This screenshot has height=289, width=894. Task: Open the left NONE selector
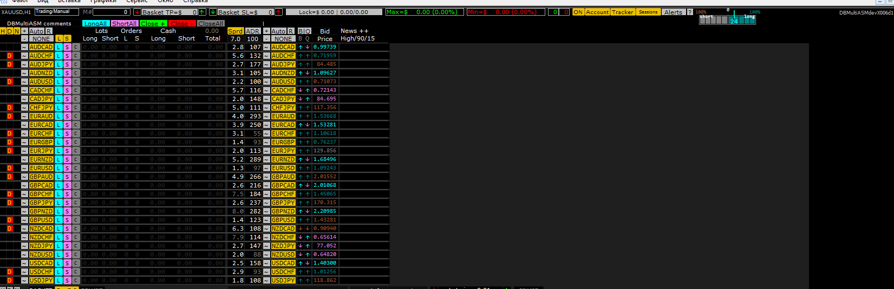click(x=41, y=38)
